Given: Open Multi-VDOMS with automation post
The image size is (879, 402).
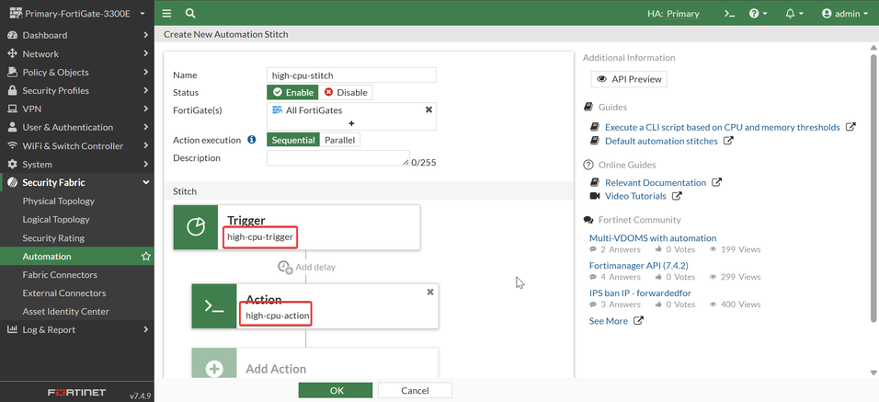Looking at the screenshot, I should 653,237.
